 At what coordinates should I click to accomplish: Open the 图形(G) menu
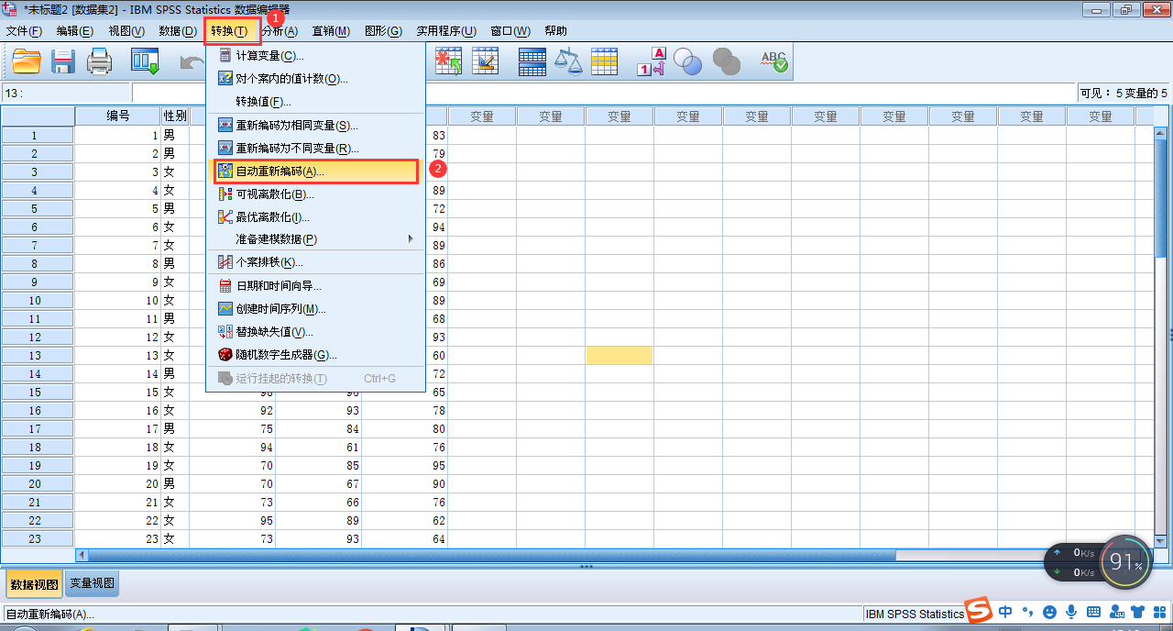[x=383, y=30]
